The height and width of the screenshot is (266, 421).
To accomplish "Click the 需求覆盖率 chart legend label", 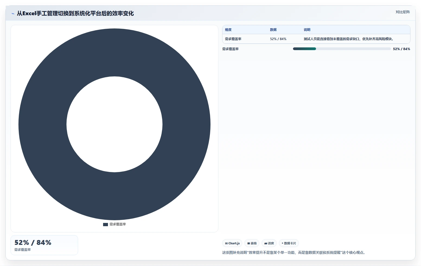I will tap(118, 224).
